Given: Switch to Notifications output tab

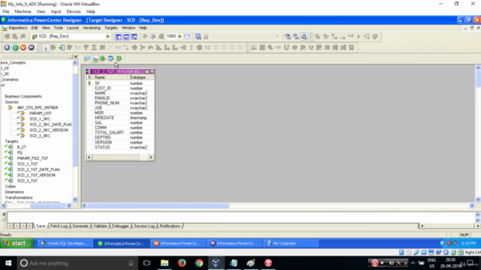Looking at the screenshot, I should 170,226.
